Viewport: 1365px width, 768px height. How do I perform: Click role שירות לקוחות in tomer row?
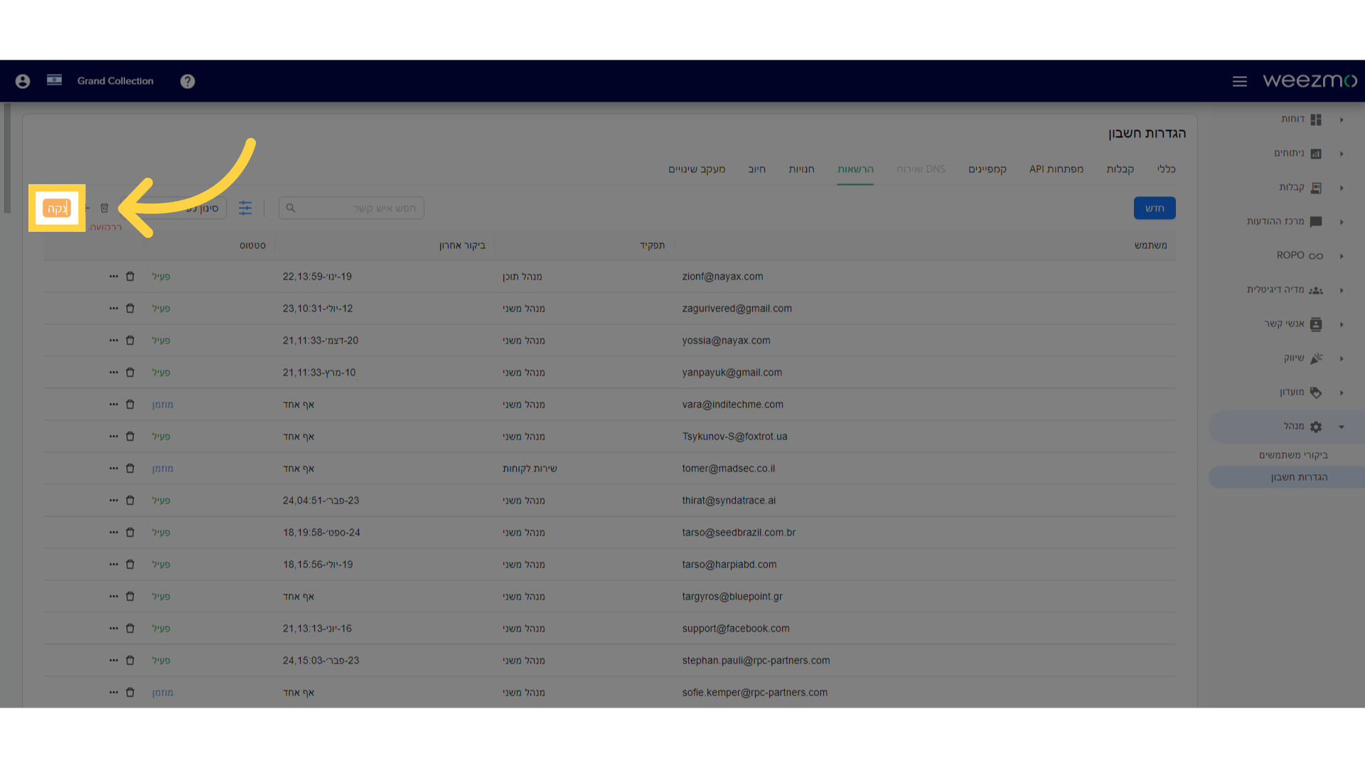coord(530,469)
